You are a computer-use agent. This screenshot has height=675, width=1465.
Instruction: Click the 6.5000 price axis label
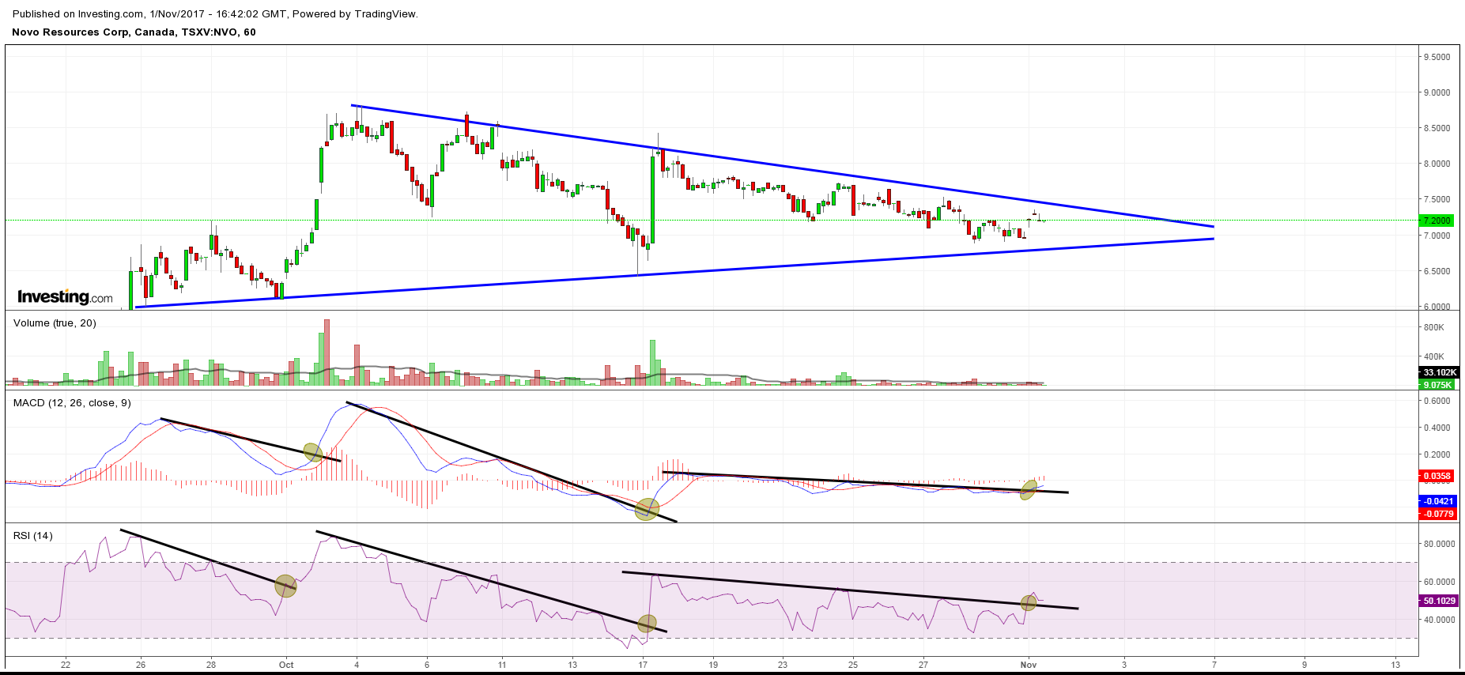(x=1437, y=271)
